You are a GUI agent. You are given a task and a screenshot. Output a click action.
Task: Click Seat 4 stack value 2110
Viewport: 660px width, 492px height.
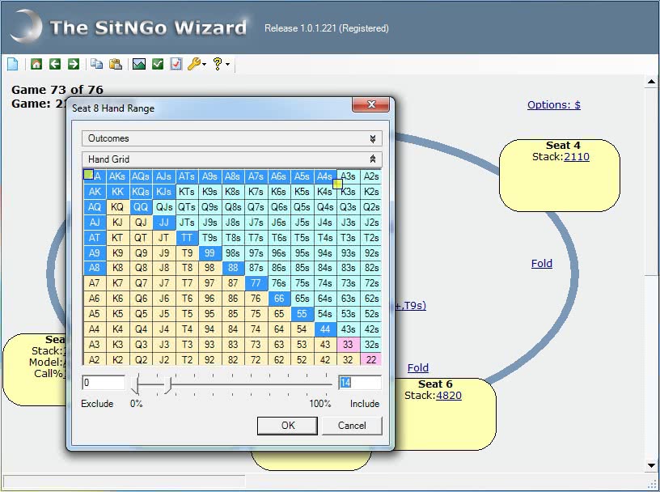[577, 157]
